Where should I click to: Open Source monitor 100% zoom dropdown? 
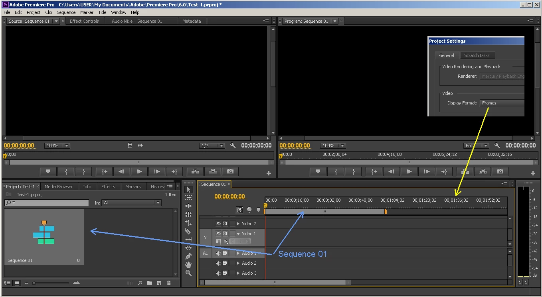pos(57,146)
